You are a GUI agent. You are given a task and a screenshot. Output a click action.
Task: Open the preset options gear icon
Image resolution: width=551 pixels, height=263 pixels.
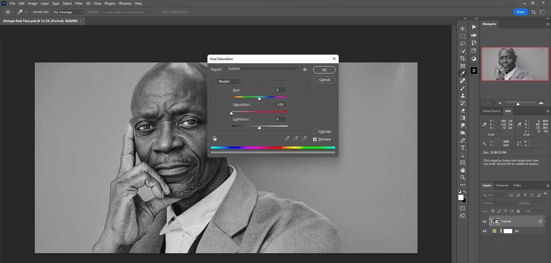pyautogui.click(x=305, y=69)
